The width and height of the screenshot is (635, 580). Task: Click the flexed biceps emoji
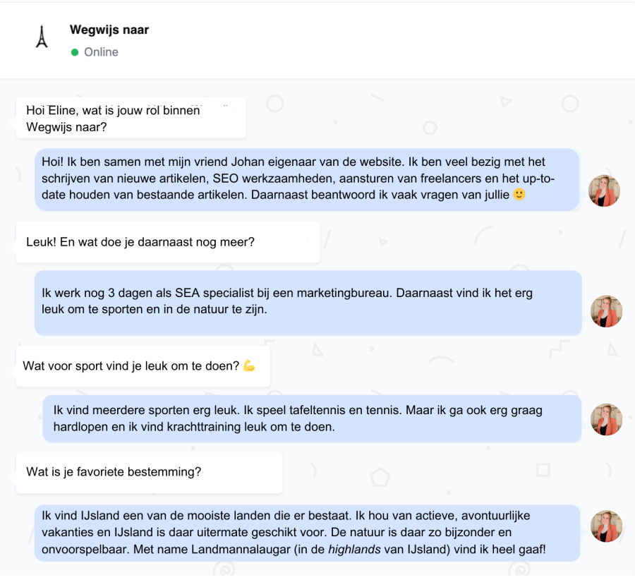click(x=249, y=365)
